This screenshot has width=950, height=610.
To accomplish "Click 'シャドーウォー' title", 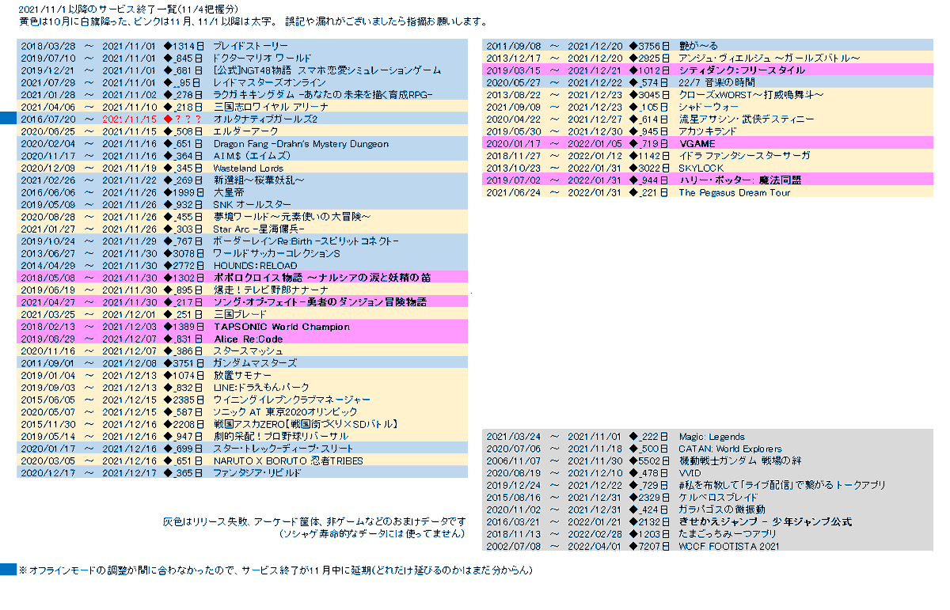I will (x=709, y=107).
